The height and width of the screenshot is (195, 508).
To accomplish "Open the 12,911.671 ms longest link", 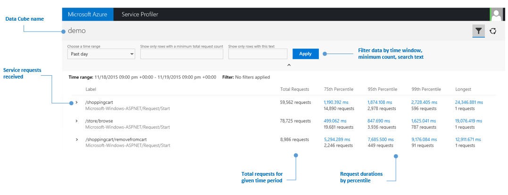I will tap(468, 140).
